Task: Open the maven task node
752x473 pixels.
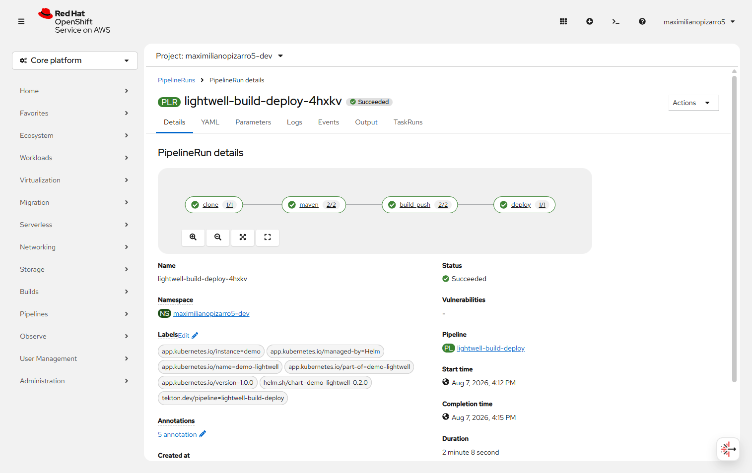Action: [x=314, y=205]
